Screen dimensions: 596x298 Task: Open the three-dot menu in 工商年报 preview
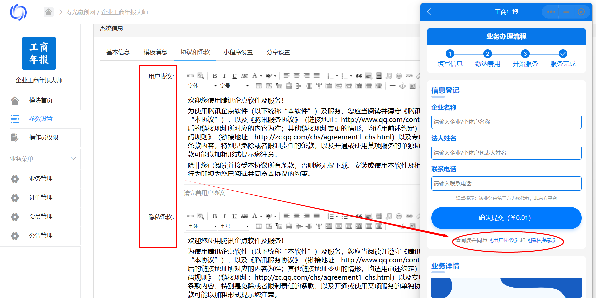(x=551, y=12)
